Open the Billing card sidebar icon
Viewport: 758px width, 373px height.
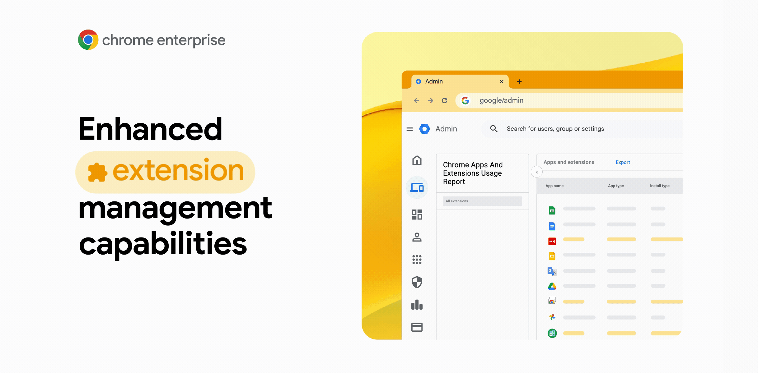coord(417,327)
